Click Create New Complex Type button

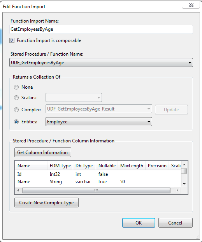46,202
